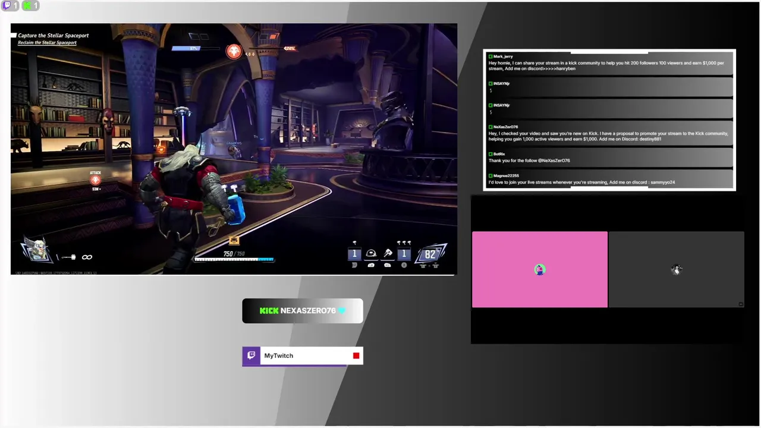Click the Kick badge beside Magnus22255

tap(490, 176)
